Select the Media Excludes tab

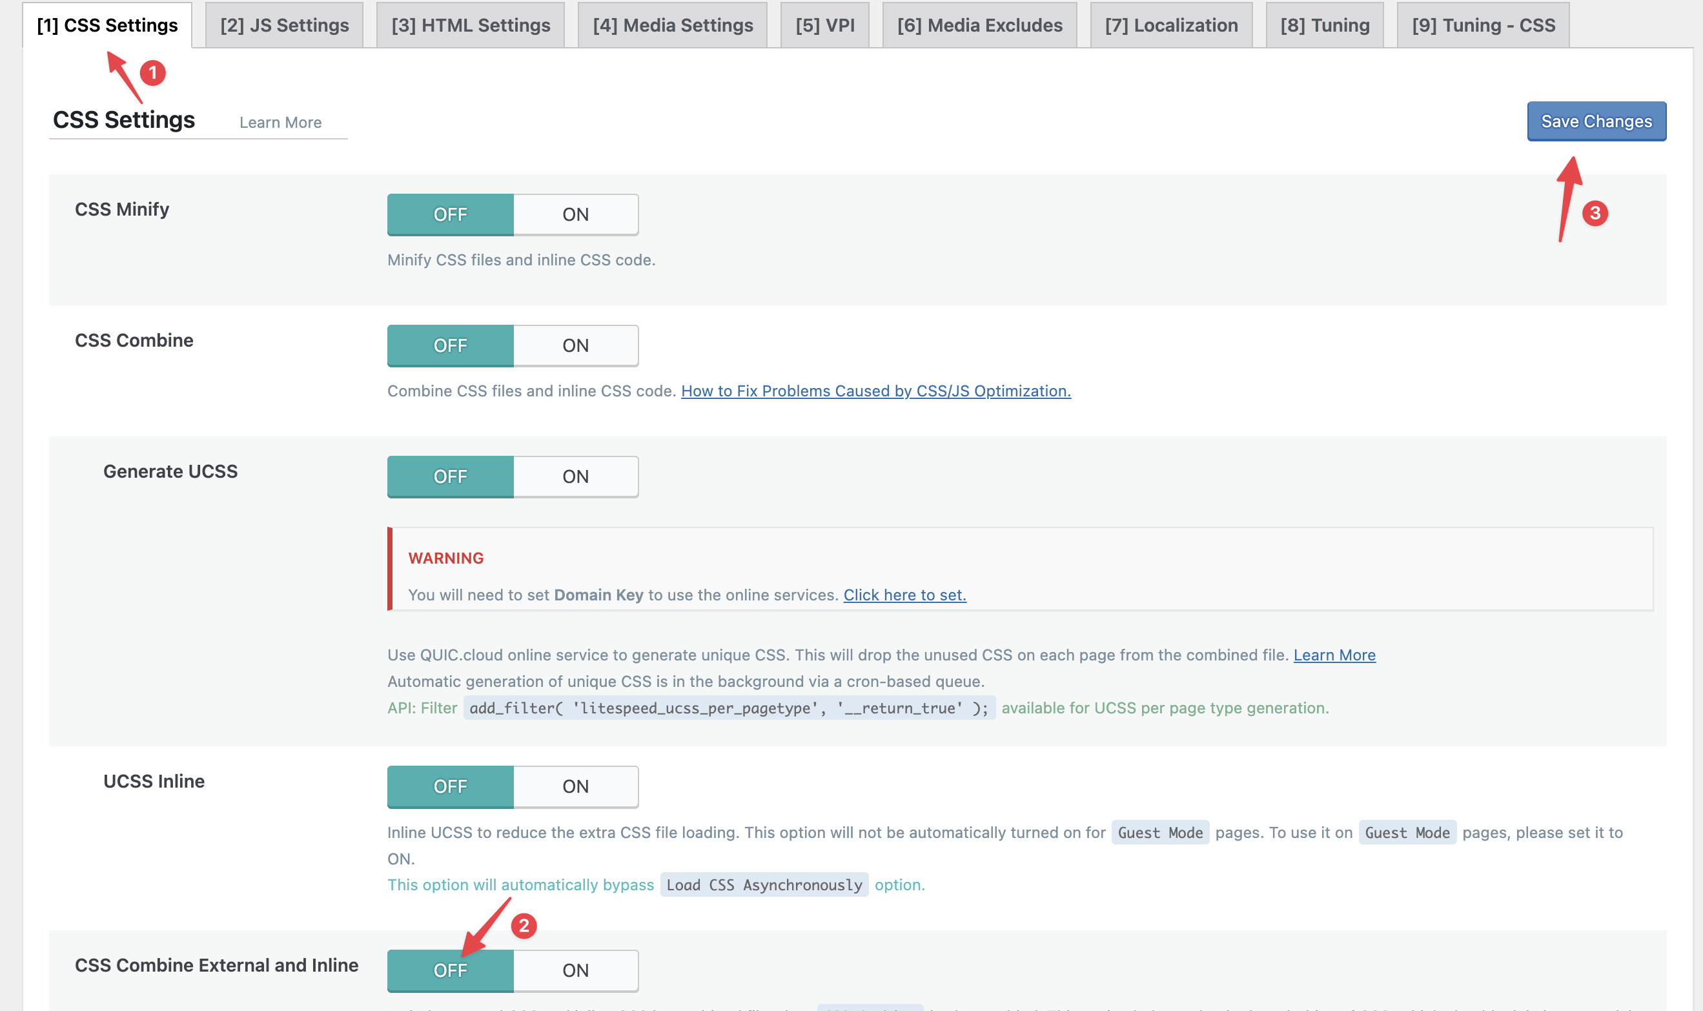(x=979, y=25)
